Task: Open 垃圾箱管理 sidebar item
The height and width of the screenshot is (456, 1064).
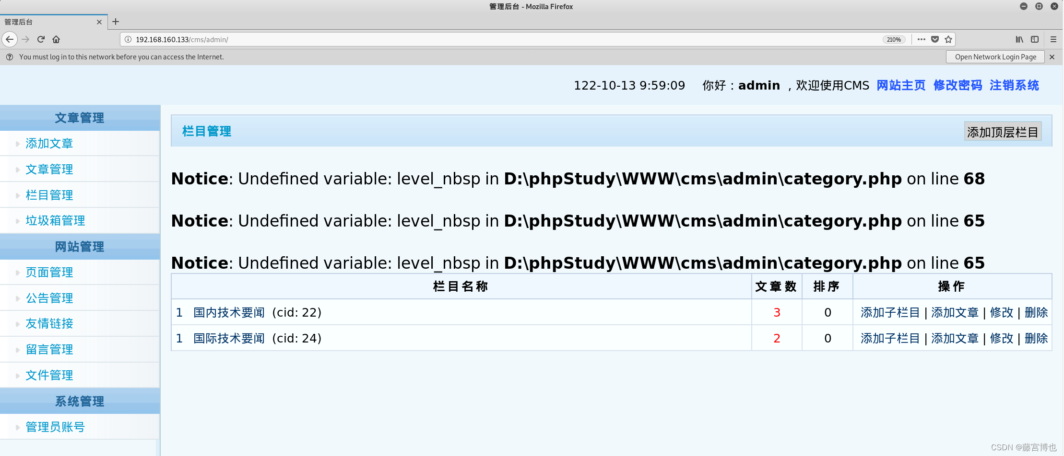Action: 55,221
